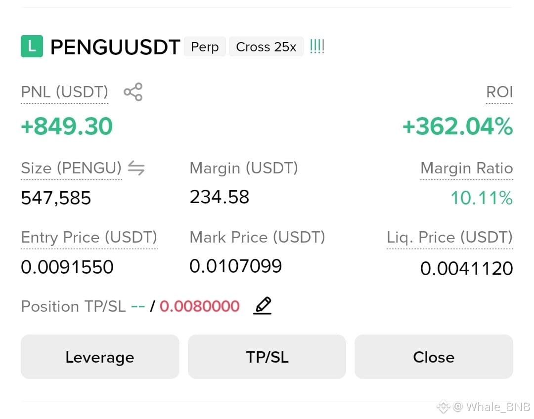
Task: Show the ROI label explanation
Action: [x=499, y=92]
